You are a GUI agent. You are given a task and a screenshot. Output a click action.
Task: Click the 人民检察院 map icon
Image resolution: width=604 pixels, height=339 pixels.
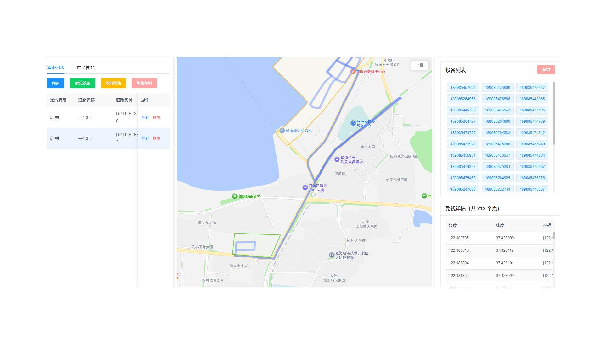[x=332, y=255]
